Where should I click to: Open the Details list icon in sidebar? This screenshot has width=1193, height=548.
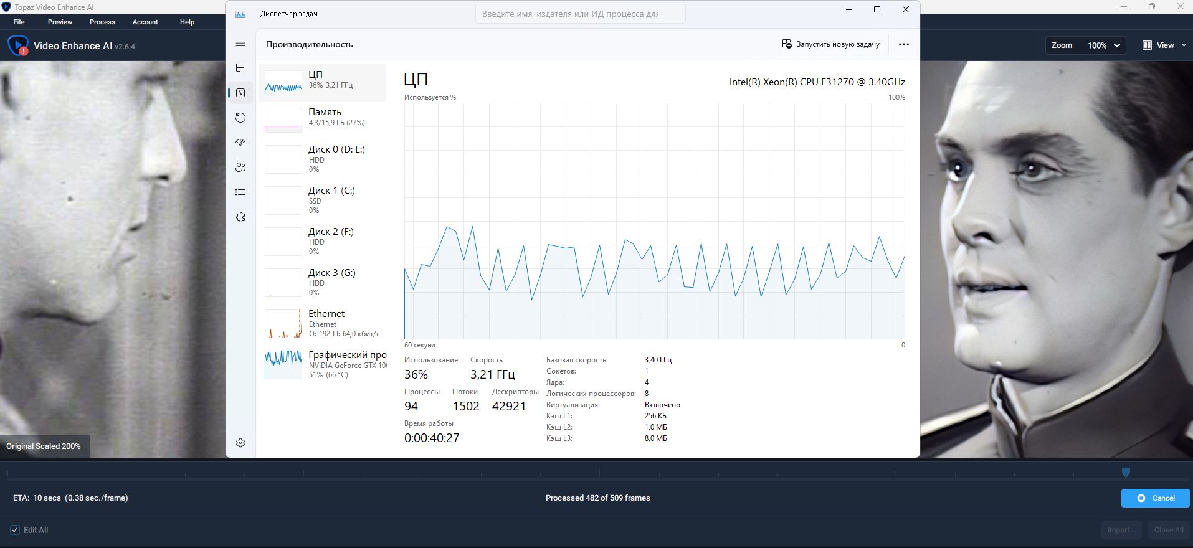pyautogui.click(x=240, y=192)
